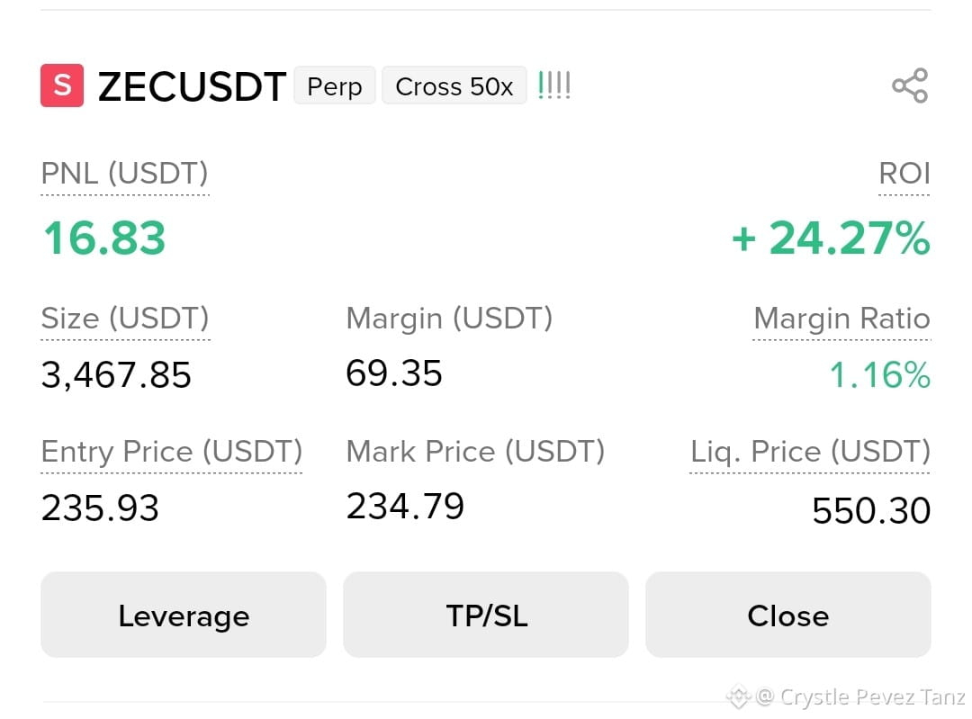Screen dimensions: 972x719
Task: Tap the Size (USDT) label
Action: pyautogui.click(x=125, y=319)
